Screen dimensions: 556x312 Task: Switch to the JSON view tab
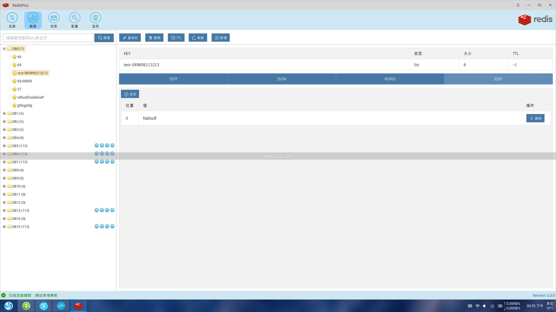(x=281, y=79)
